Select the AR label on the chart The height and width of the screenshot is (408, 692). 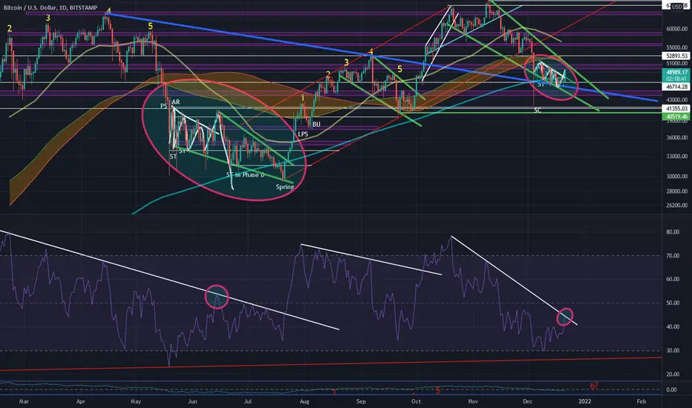point(176,102)
